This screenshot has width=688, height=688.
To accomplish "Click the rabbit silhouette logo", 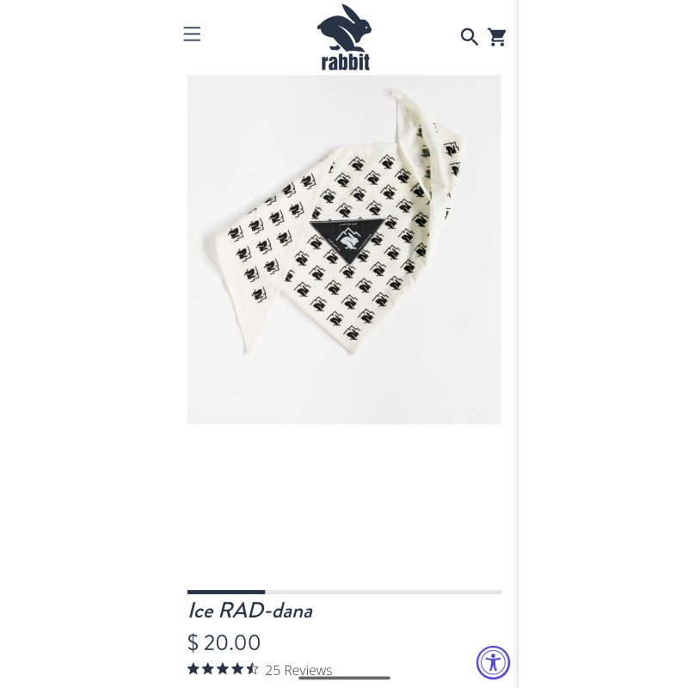I will (x=344, y=28).
